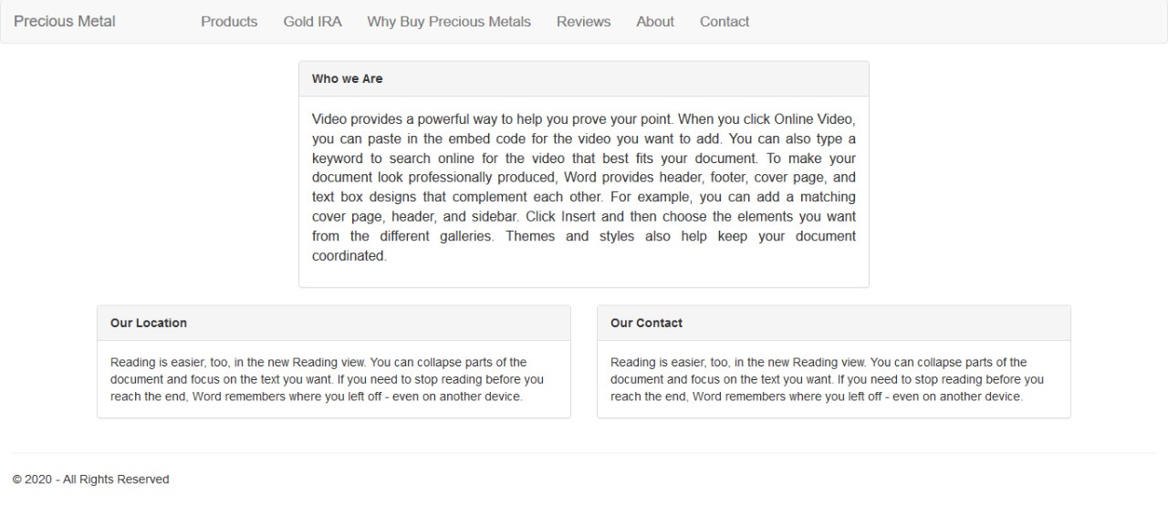Click the Who we Are panel heading
Viewport: 1168px width, 515px height.
[348, 79]
